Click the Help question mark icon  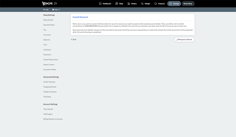(53, 10)
